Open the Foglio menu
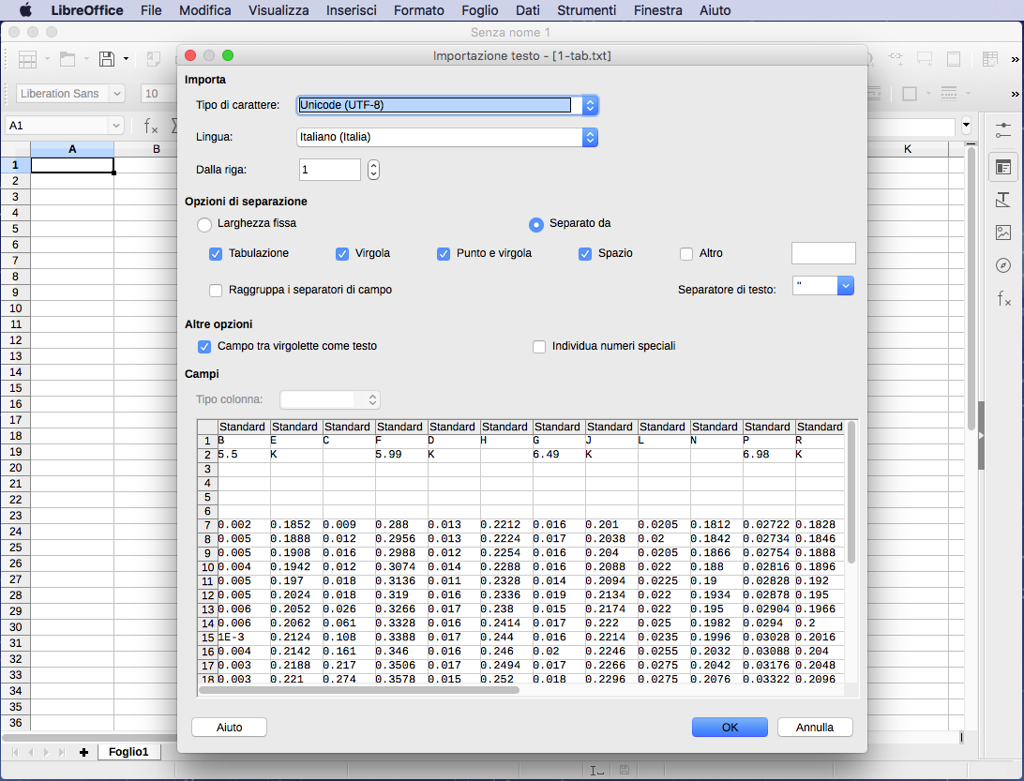 pos(480,10)
